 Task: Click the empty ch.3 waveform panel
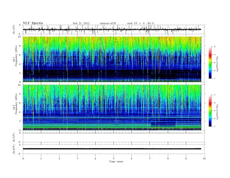tap(114, 138)
